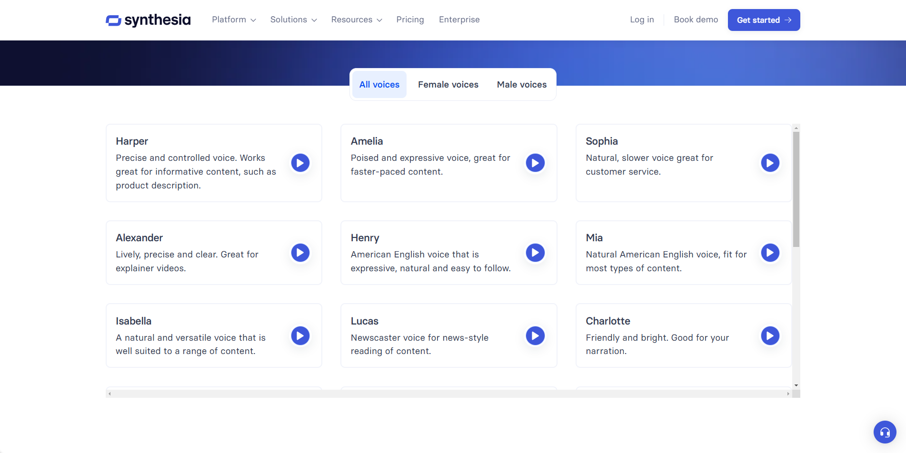Play Amelia's voice sample
This screenshot has height=453, width=906.
point(535,163)
